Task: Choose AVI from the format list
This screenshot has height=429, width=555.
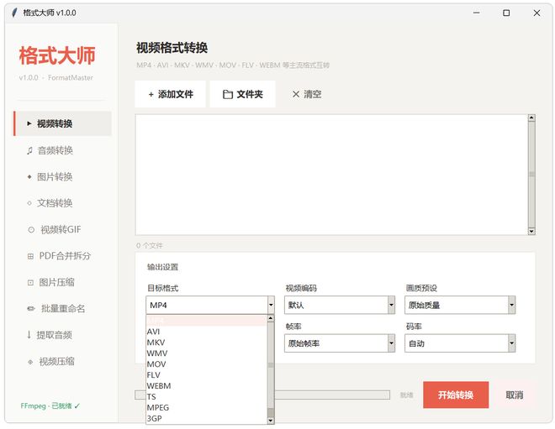Action: pos(207,332)
